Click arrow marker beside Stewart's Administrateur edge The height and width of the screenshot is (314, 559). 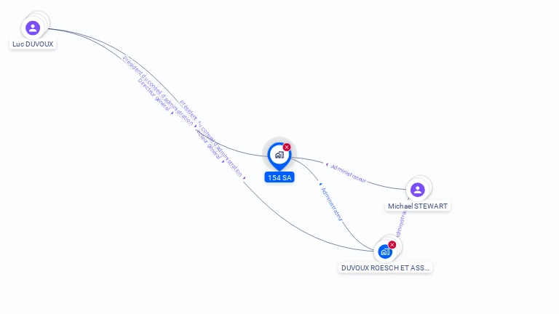(x=327, y=164)
